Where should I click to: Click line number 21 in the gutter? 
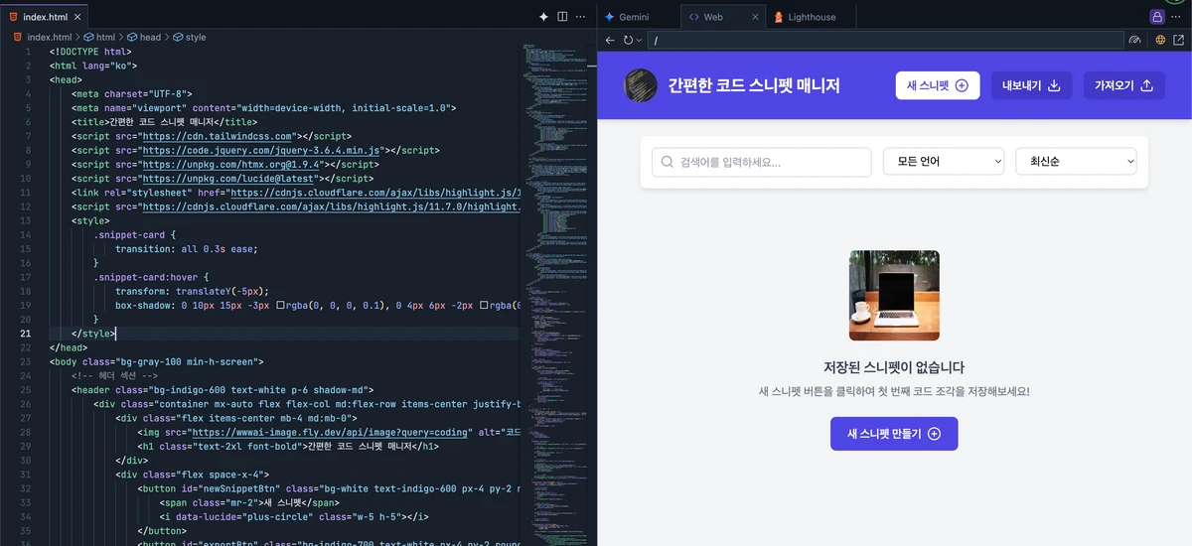26,334
